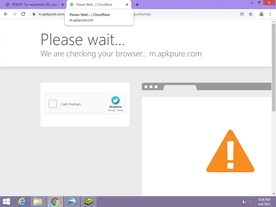Screen dimensions: 276x207
Task: Click the "Please wait..." heading text
Action: pos(82,40)
